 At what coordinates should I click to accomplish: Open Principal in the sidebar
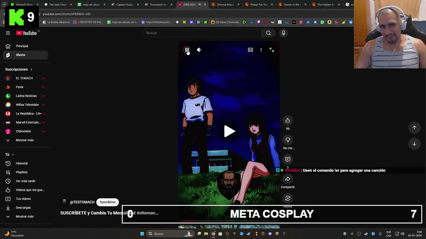[x=25, y=46]
